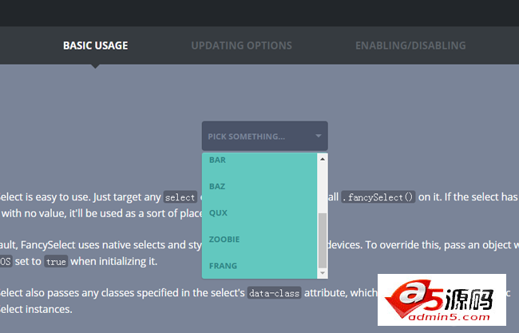The width and height of the screenshot is (519, 333).
Task: Open the Updating Options tab
Action: (x=241, y=46)
